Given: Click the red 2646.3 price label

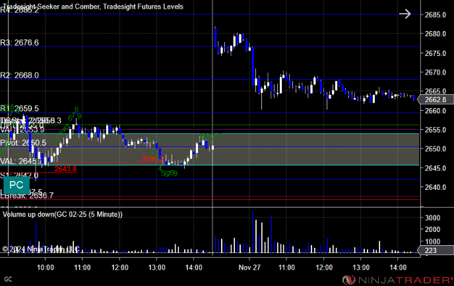Looking at the screenshot, I should click(x=152, y=159).
